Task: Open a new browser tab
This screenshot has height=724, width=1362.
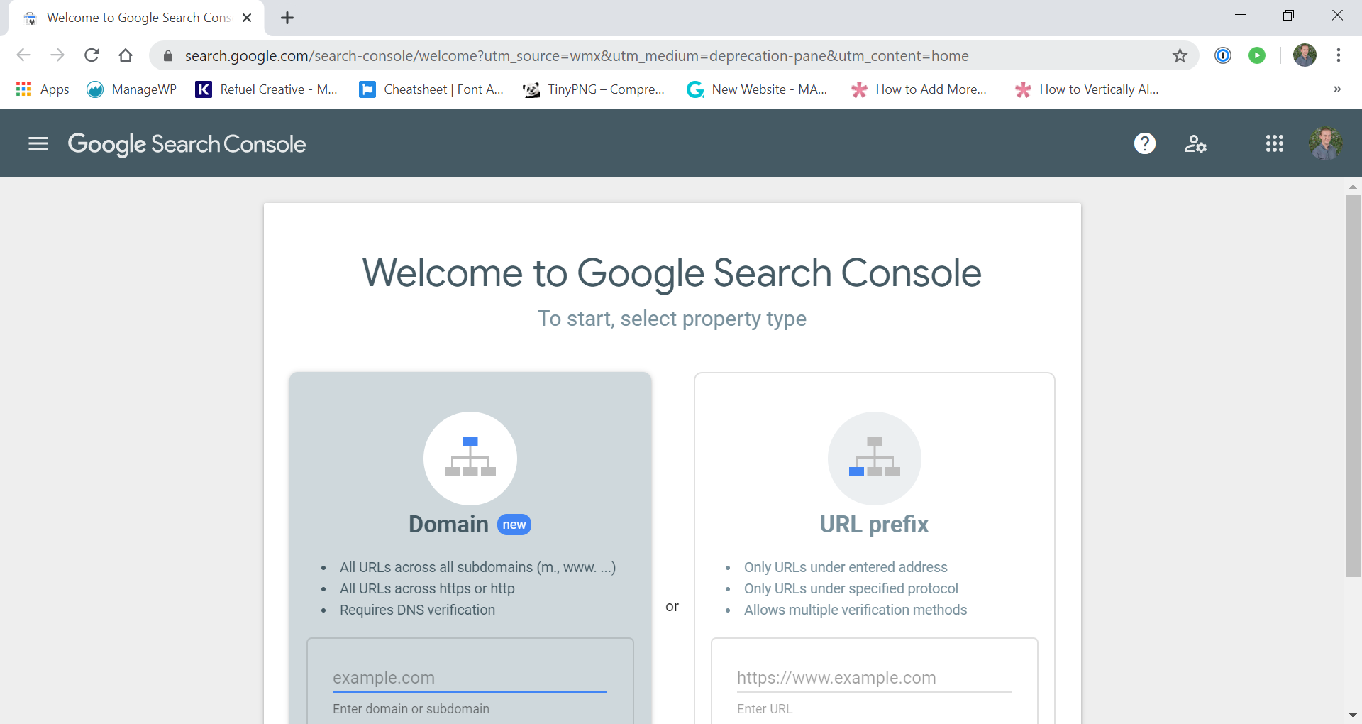Action: point(287,18)
